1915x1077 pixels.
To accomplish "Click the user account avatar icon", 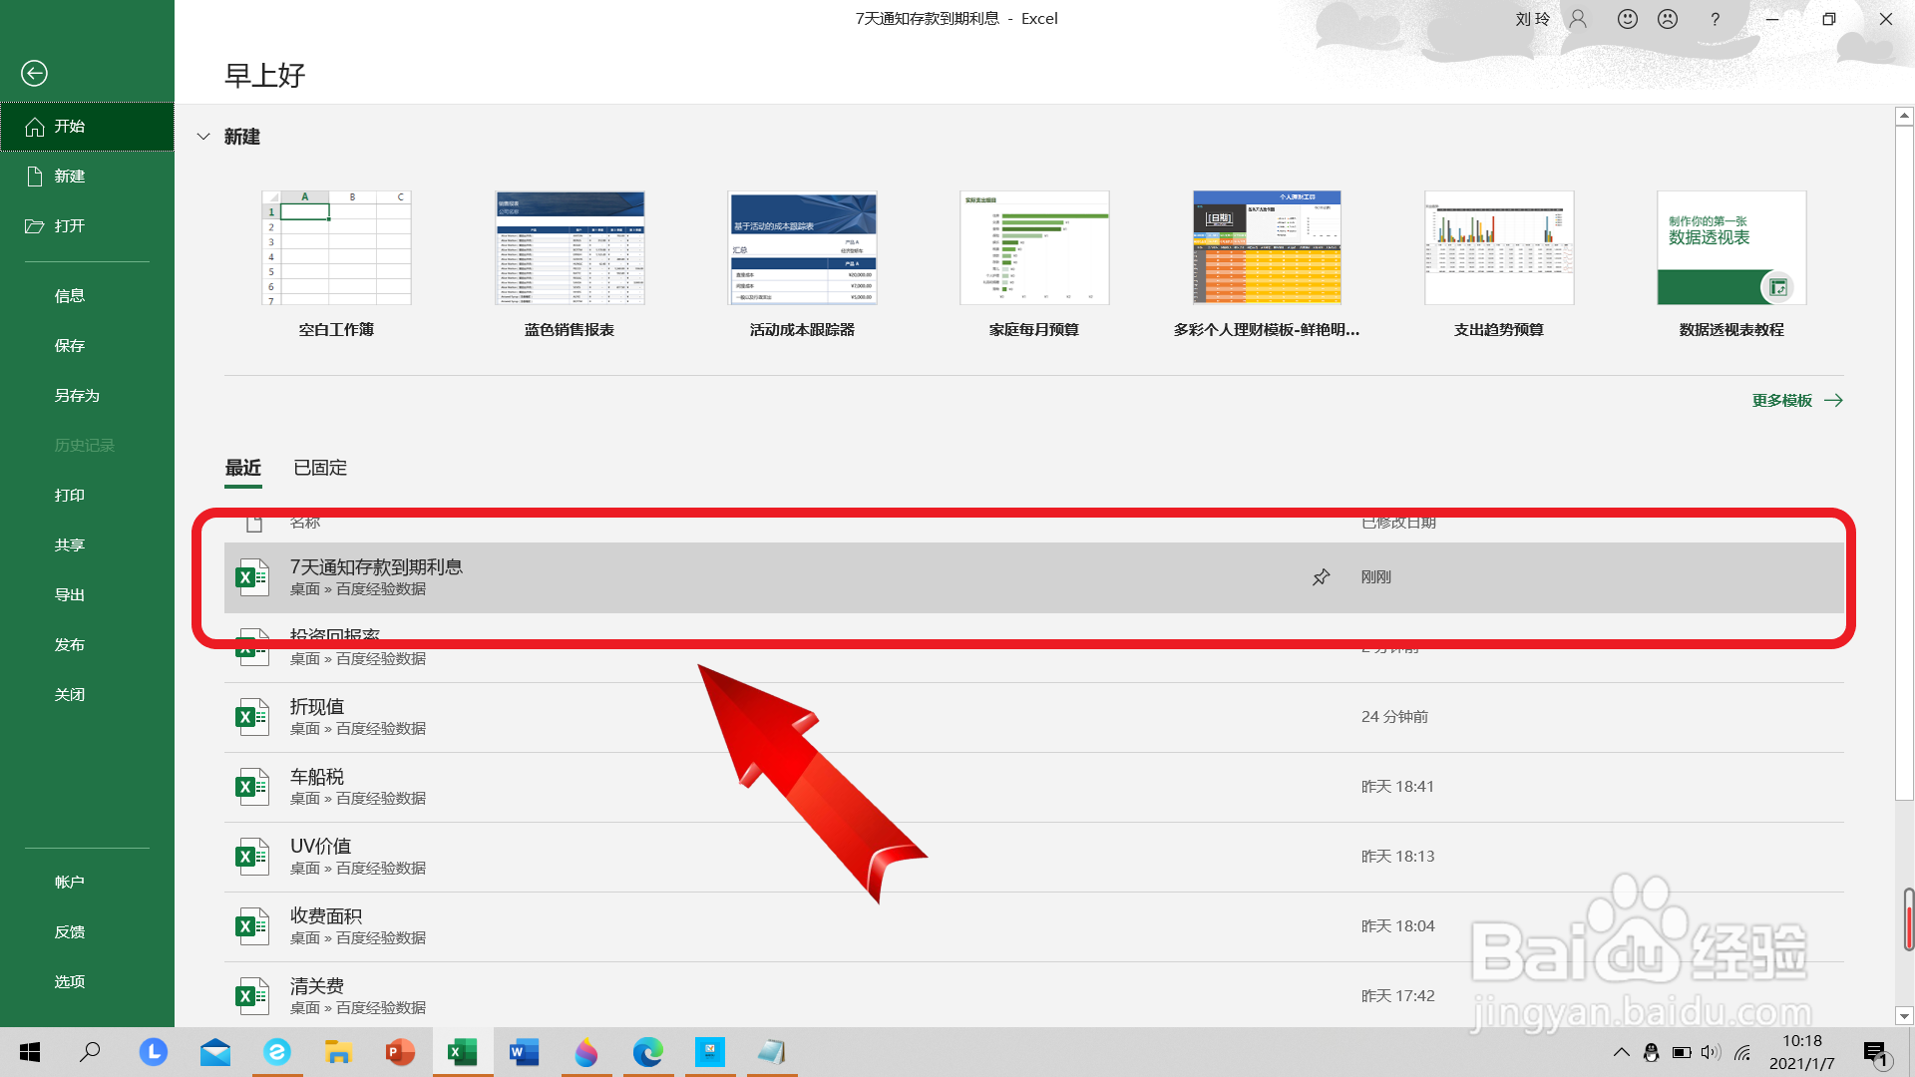I will [1578, 19].
